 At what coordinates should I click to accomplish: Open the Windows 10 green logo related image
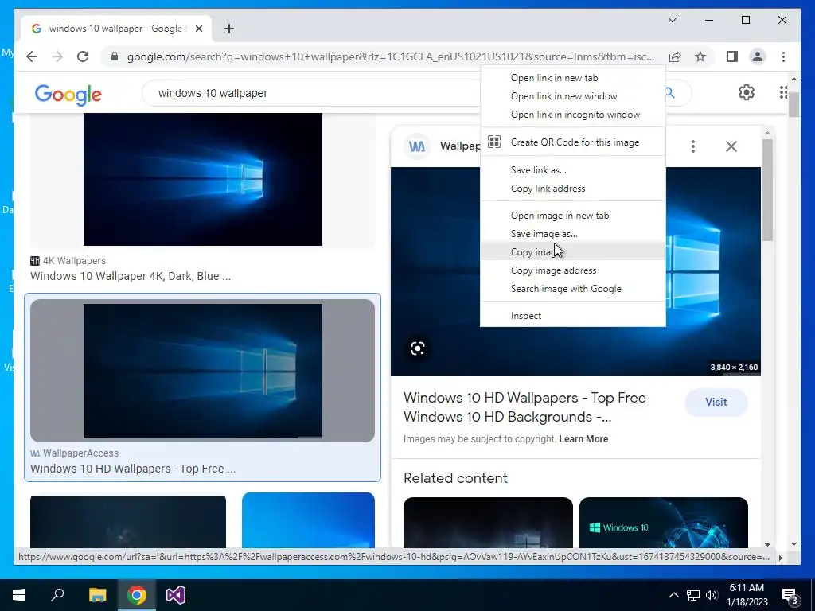[x=663, y=522]
